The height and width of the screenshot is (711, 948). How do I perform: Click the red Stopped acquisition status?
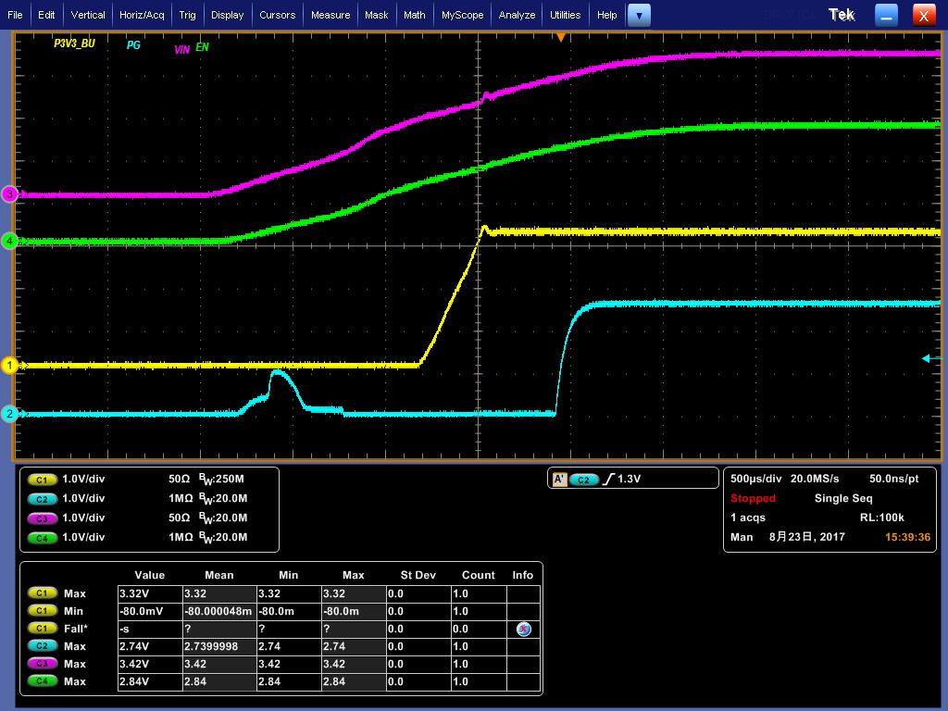753,498
